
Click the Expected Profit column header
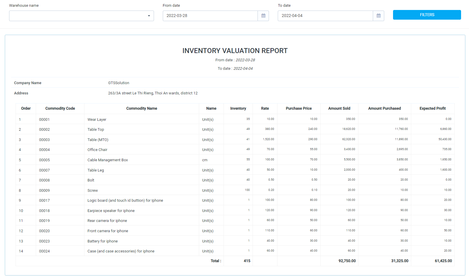[432, 108]
